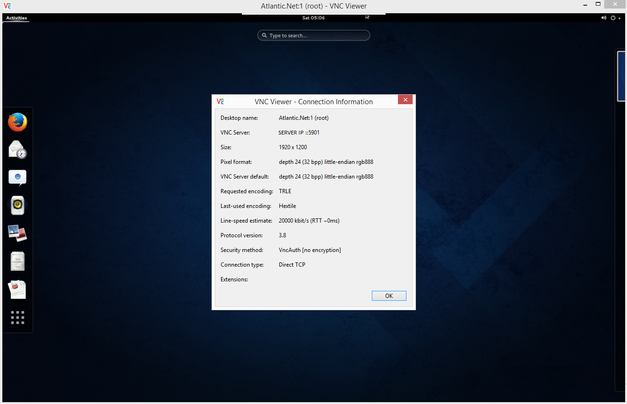Click the Security method label

coord(242,250)
